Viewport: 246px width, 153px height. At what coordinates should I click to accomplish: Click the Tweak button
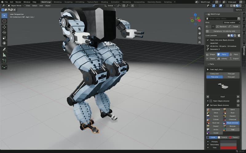click(x=234, y=27)
